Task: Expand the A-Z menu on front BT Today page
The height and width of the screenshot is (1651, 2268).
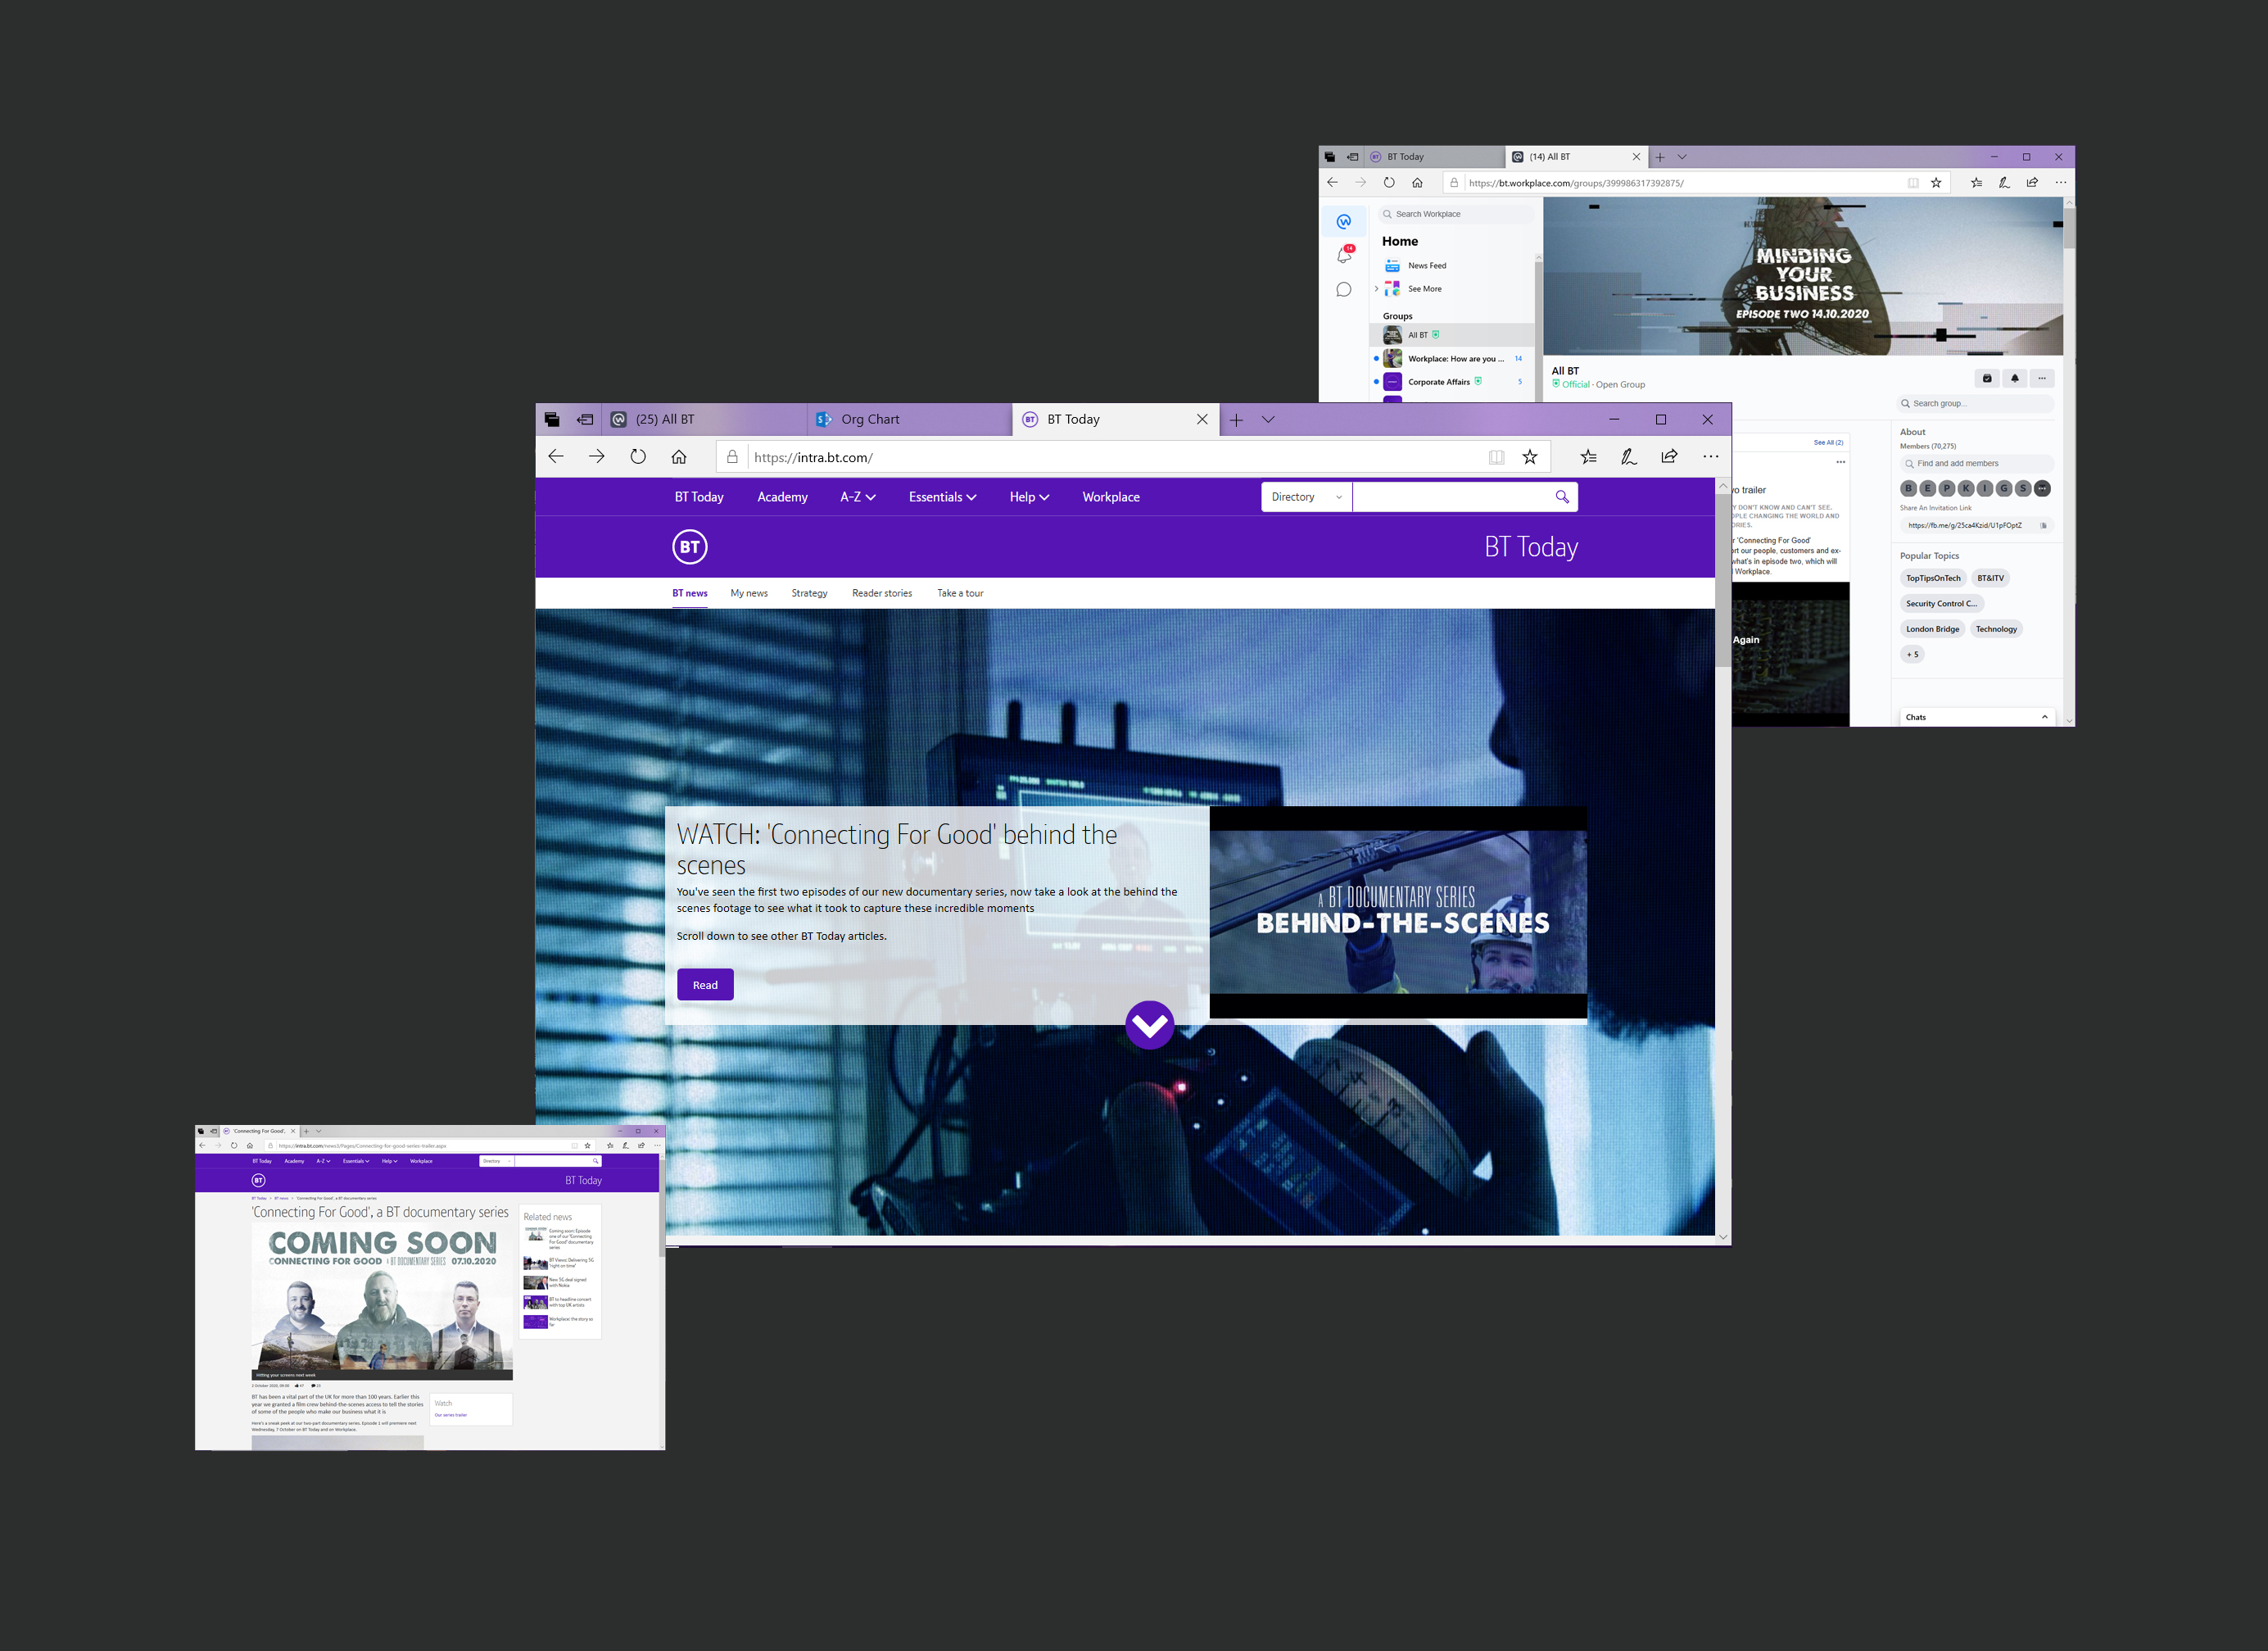Action: click(858, 497)
